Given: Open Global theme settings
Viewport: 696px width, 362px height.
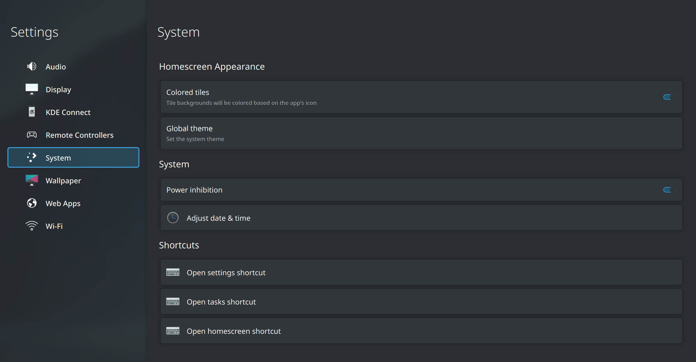Looking at the screenshot, I should tap(421, 133).
